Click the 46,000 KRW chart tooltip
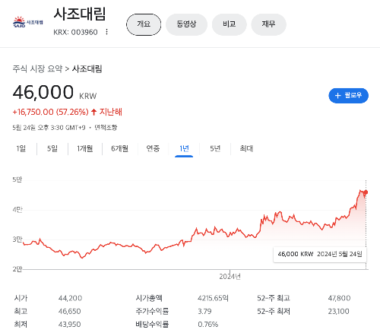This screenshot has height=333, width=380. point(320,254)
